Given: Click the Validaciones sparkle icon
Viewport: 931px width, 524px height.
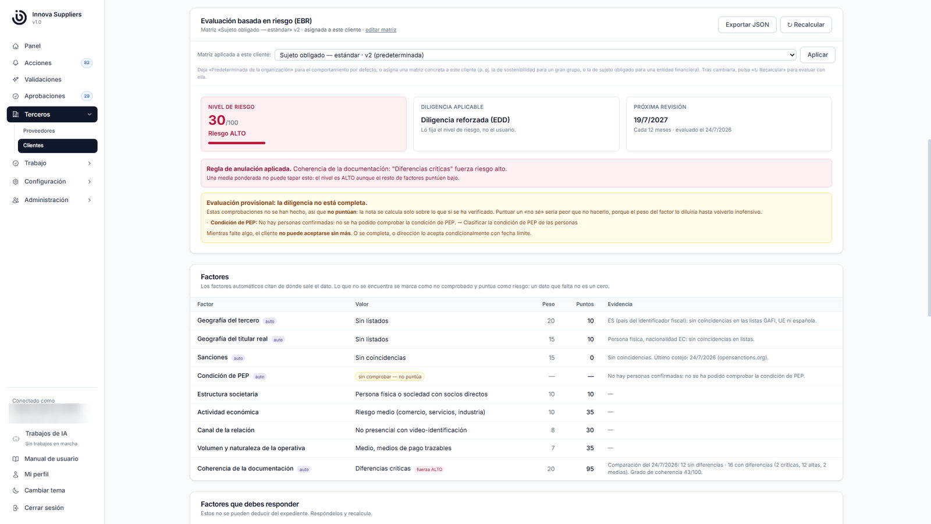Looking at the screenshot, I should [16, 79].
